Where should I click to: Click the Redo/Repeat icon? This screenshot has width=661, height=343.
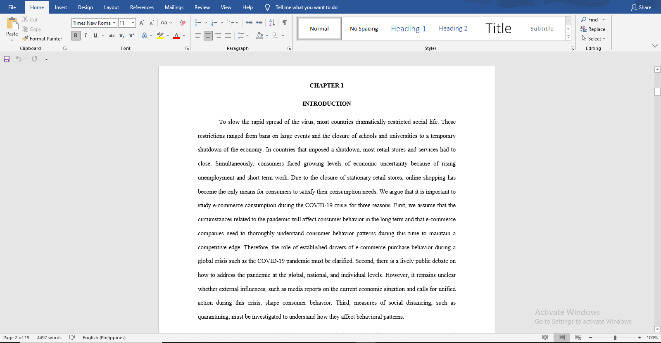35,59
